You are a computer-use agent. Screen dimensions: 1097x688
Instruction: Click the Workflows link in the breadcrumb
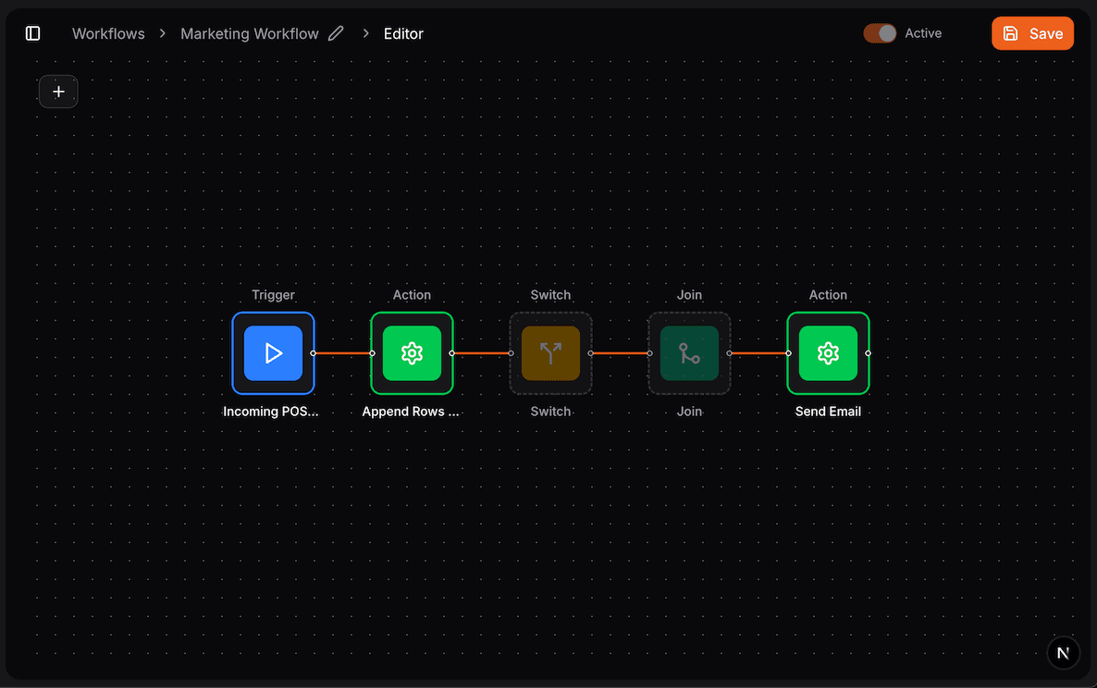pyautogui.click(x=108, y=33)
